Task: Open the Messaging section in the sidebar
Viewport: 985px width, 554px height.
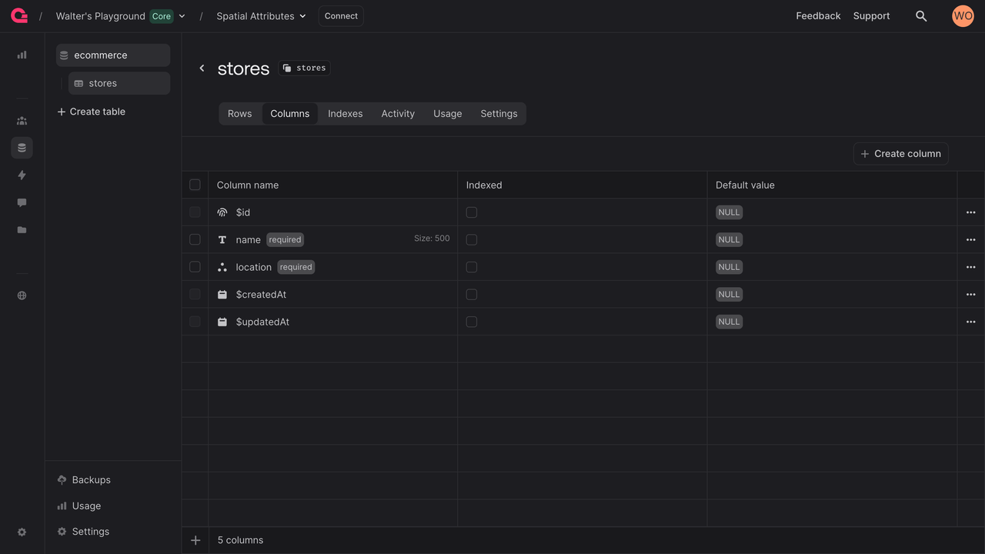Action: pyautogui.click(x=22, y=202)
